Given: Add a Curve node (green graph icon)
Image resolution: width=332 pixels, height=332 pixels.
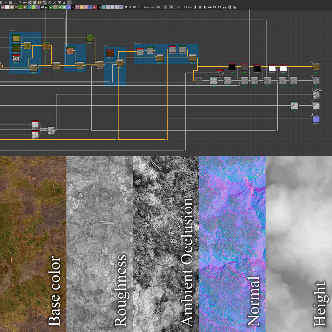Looking at the screenshot, I should [x=20, y=7].
